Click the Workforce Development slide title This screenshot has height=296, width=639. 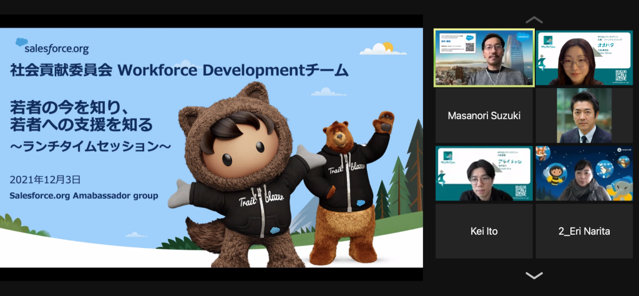[x=179, y=71]
